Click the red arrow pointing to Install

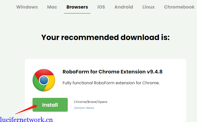(25, 110)
